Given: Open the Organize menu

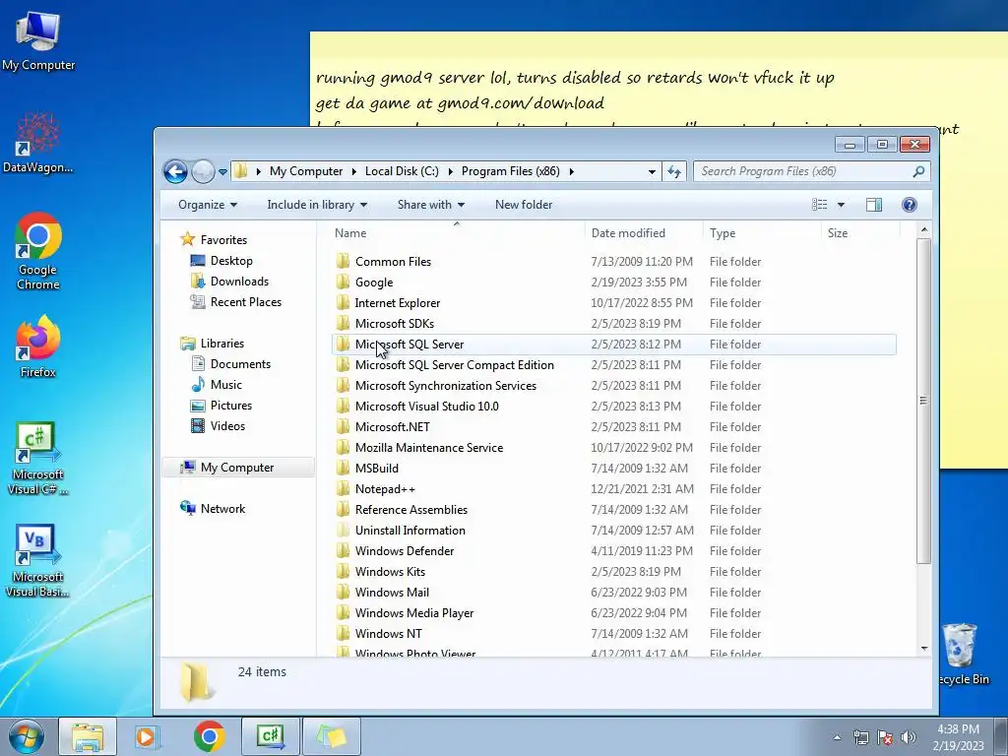Looking at the screenshot, I should pyautogui.click(x=208, y=205).
